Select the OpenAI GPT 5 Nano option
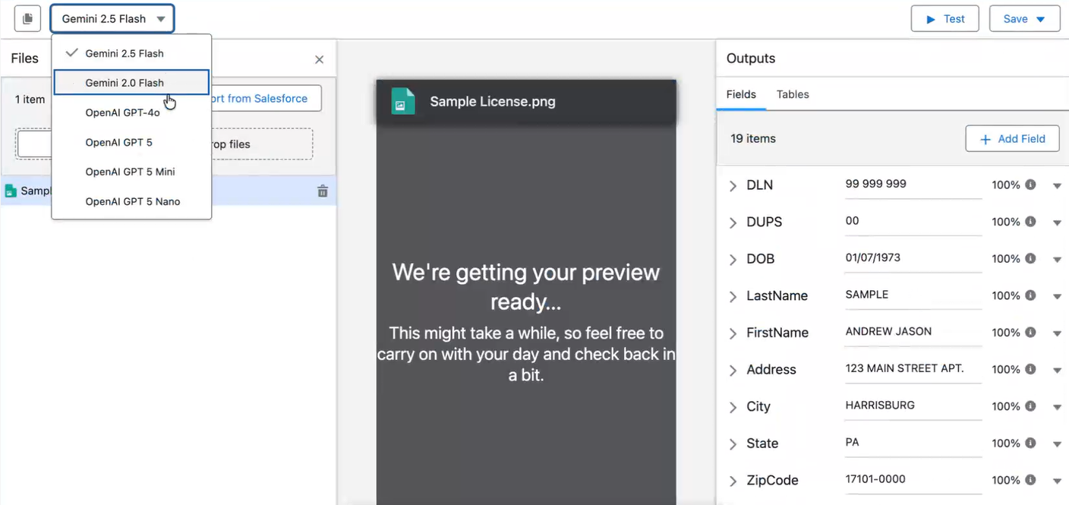The width and height of the screenshot is (1069, 505). click(x=132, y=201)
